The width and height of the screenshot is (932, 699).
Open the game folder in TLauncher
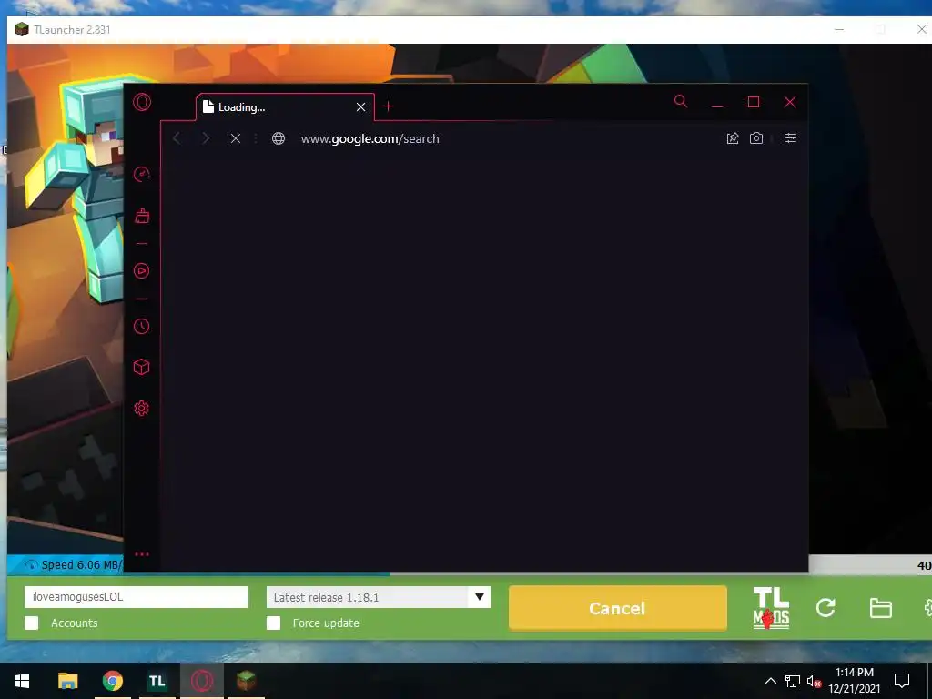coord(880,608)
